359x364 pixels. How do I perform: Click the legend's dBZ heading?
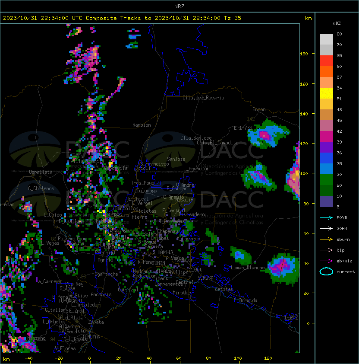click(x=337, y=23)
